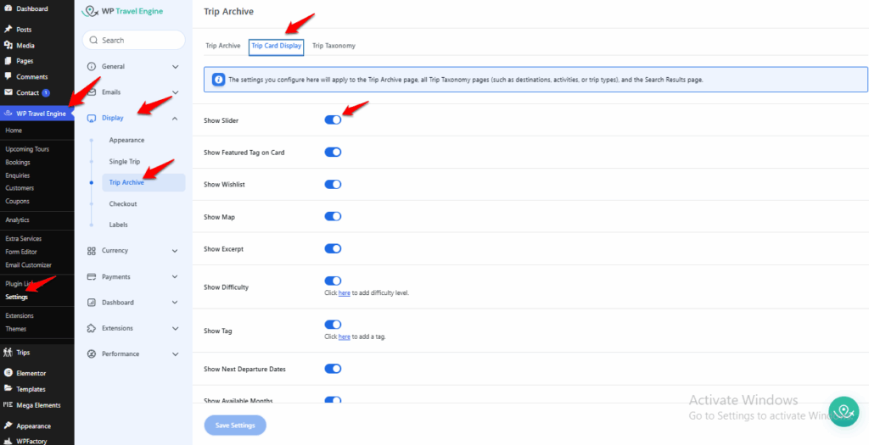Expand the General settings section
The image size is (869, 445).
pyautogui.click(x=175, y=66)
